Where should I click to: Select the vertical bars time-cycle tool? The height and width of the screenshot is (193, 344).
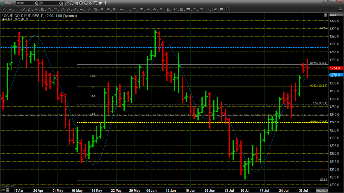point(114,10)
